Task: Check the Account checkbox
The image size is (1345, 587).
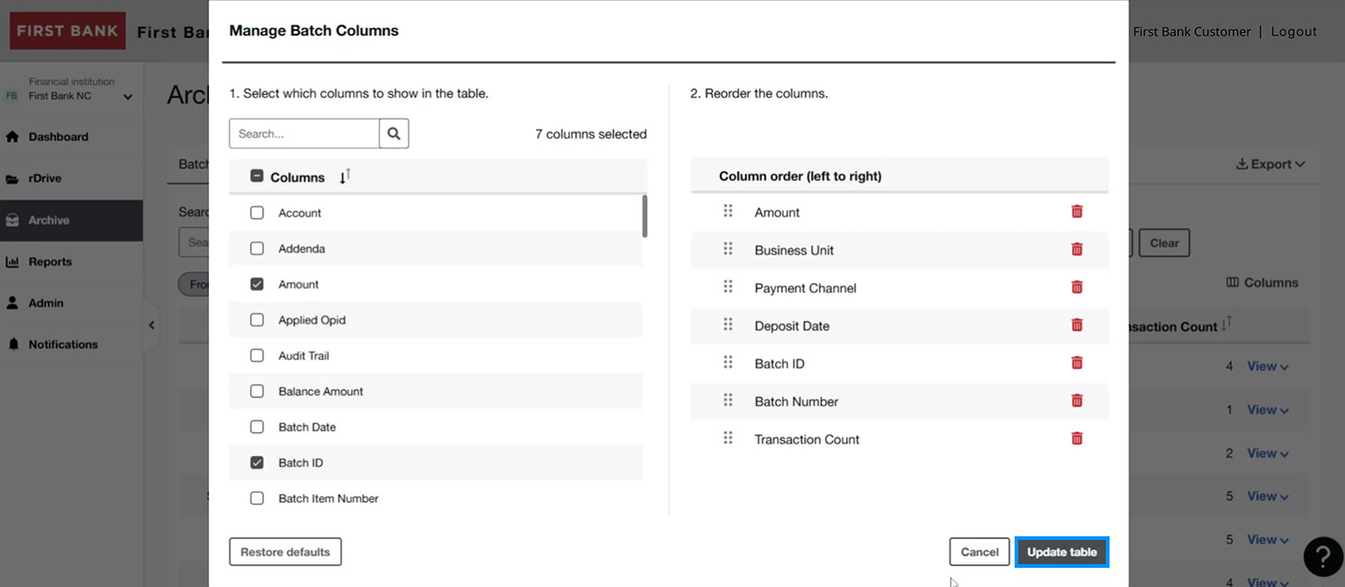Action: 257,213
